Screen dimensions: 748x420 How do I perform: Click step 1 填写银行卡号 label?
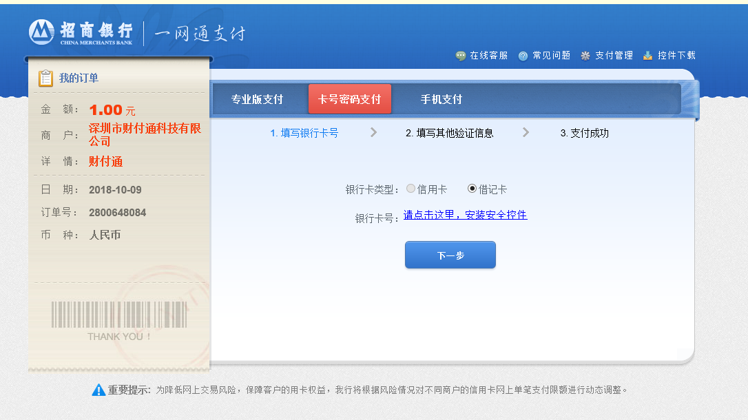(304, 133)
